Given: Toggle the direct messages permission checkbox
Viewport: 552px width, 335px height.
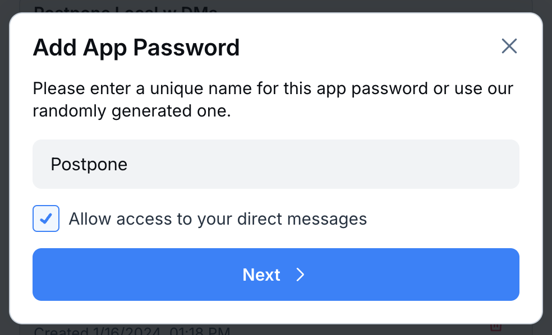Looking at the screenshot, I should (x=46, y=218).
